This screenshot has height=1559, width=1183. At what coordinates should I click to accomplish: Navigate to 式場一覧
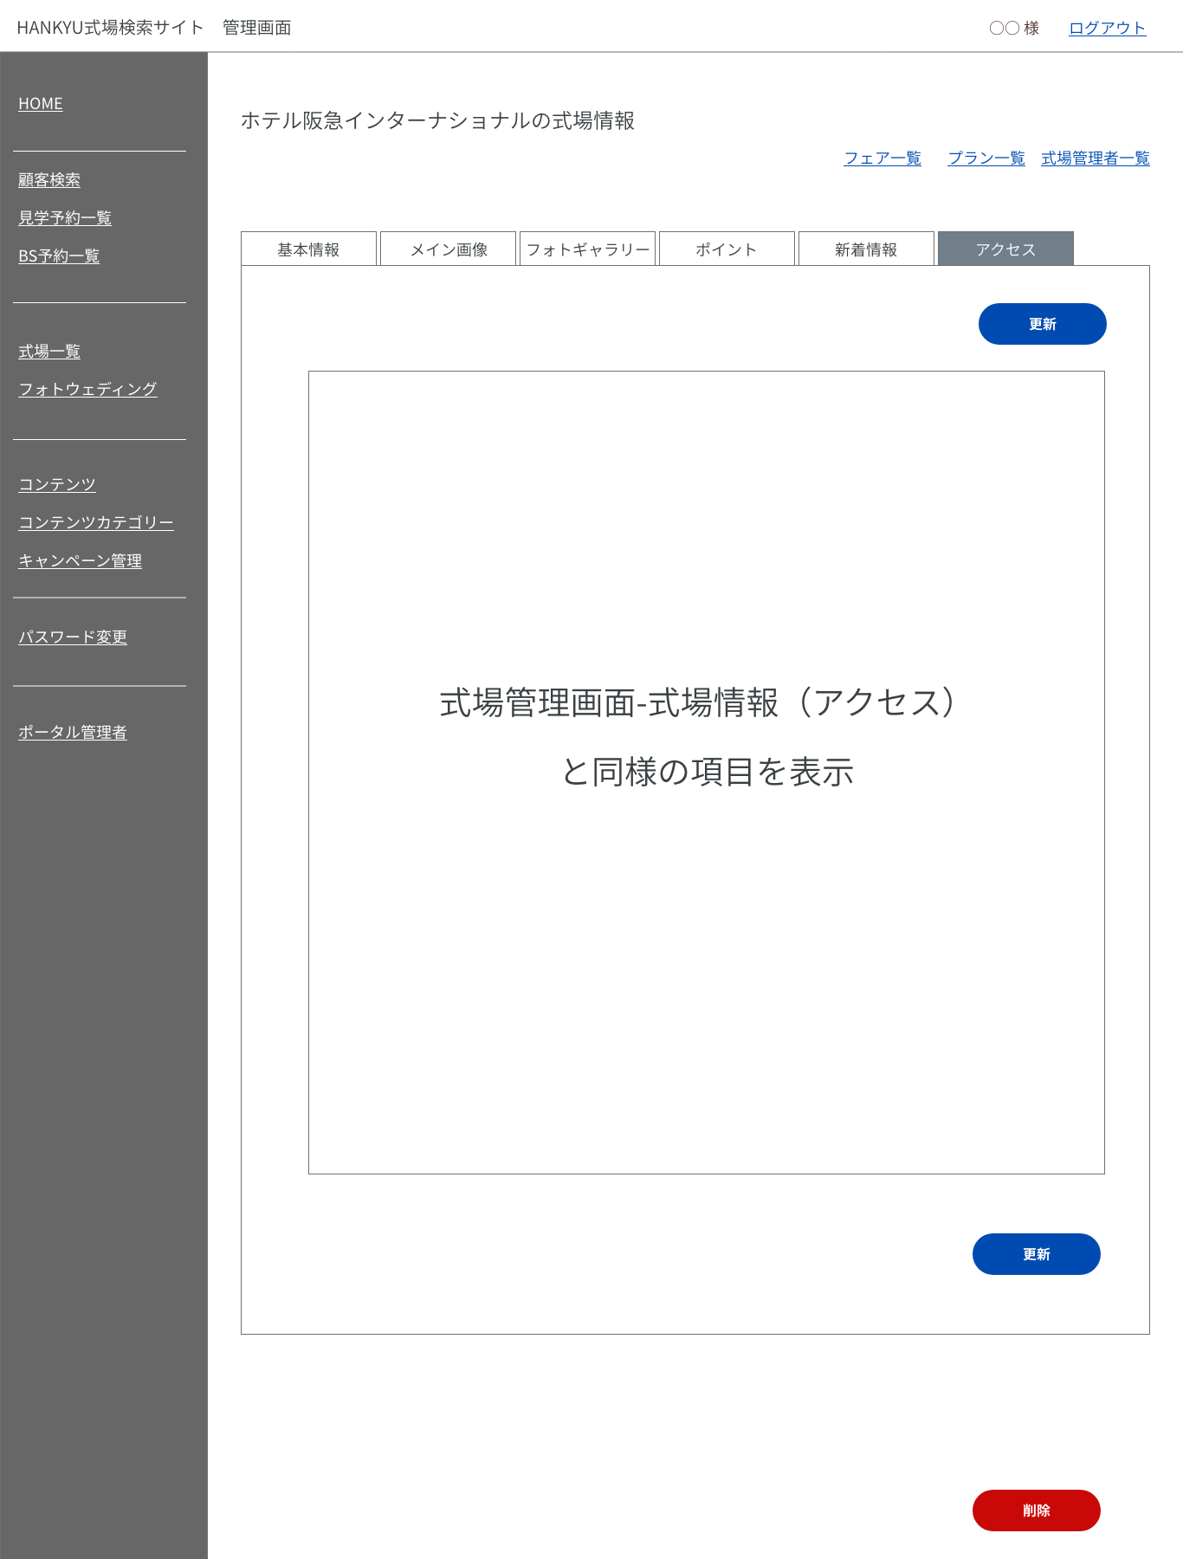49,352
